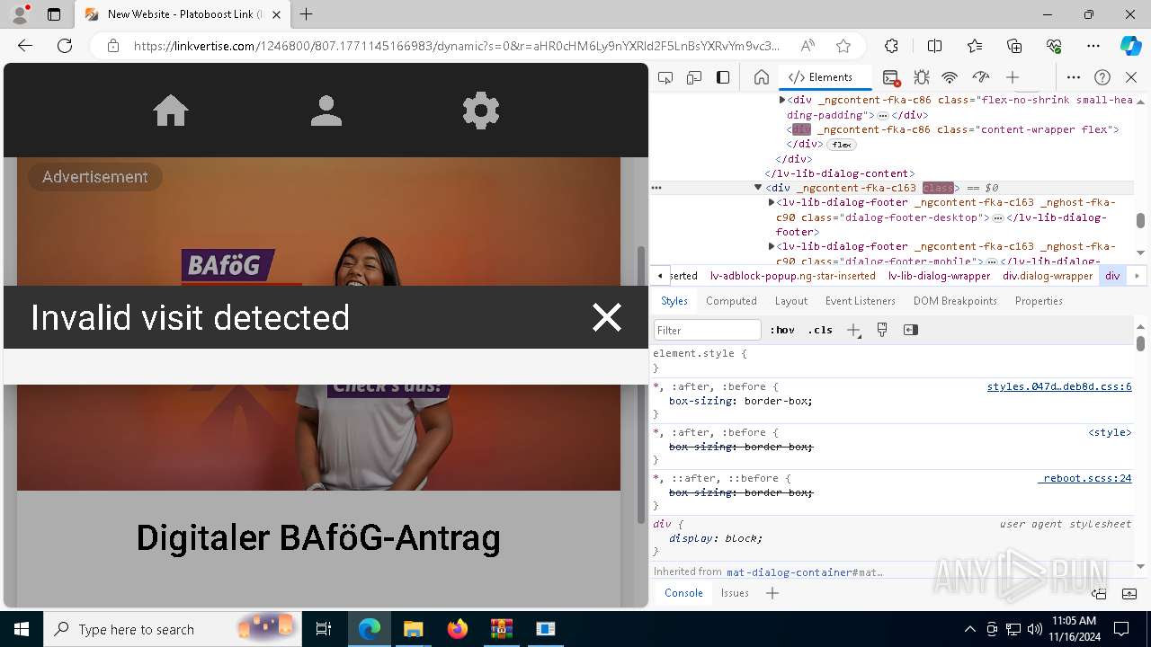Open styles.047d…deb8d.css:6 source link
The image size is (1151, 647).
click(1059, 386)
